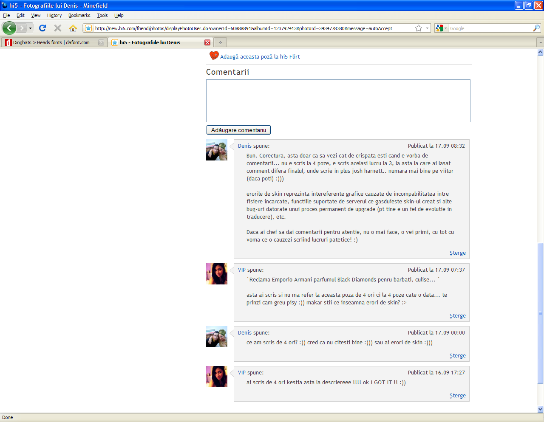Go to the Home page icon
This screenshot has width=544, height=422.
[x=73, y=28]
